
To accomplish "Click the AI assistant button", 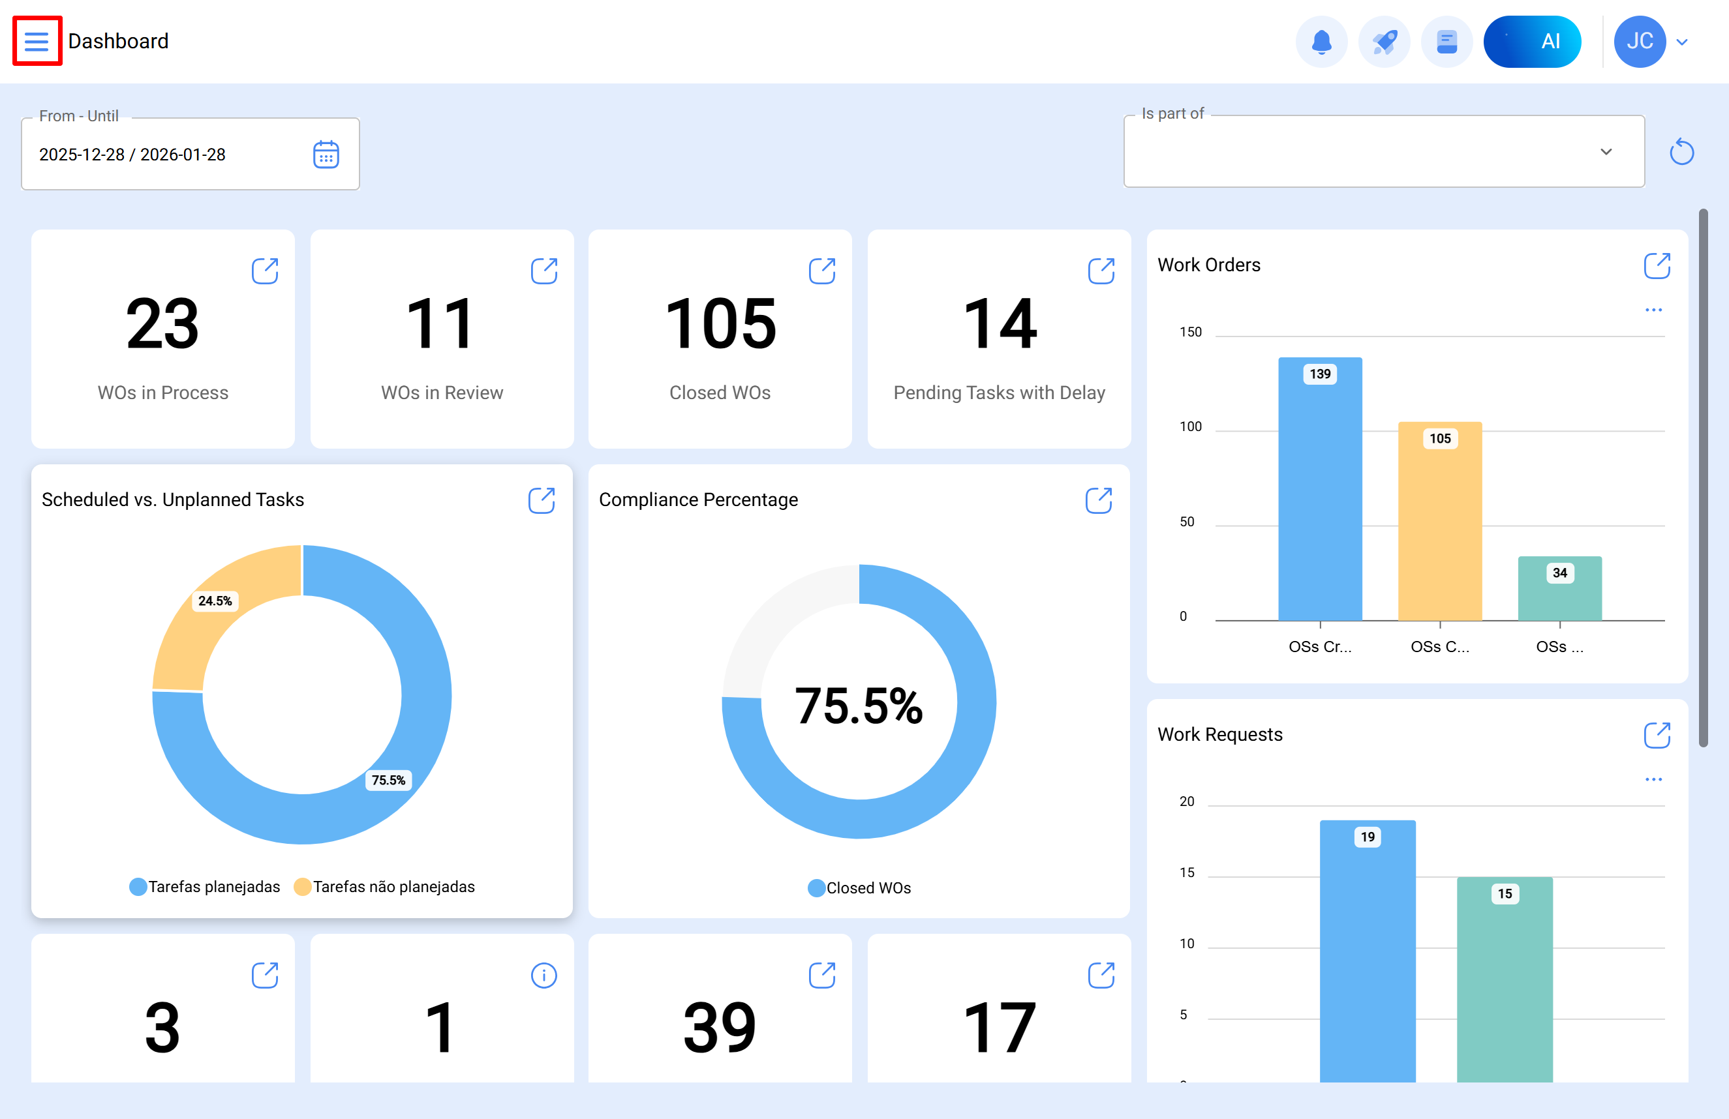I will coord(1531,41).
